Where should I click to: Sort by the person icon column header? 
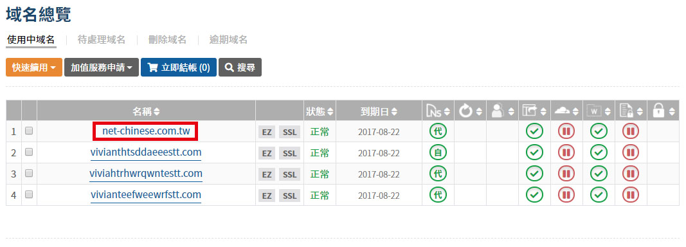502,111
